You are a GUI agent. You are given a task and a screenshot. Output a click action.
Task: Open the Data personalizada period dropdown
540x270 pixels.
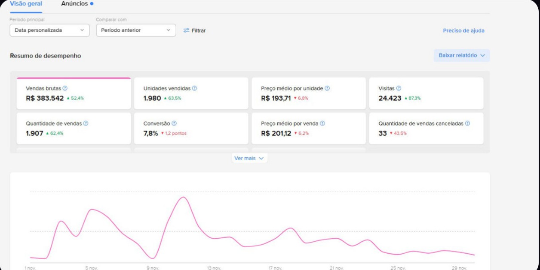point(49,30)
